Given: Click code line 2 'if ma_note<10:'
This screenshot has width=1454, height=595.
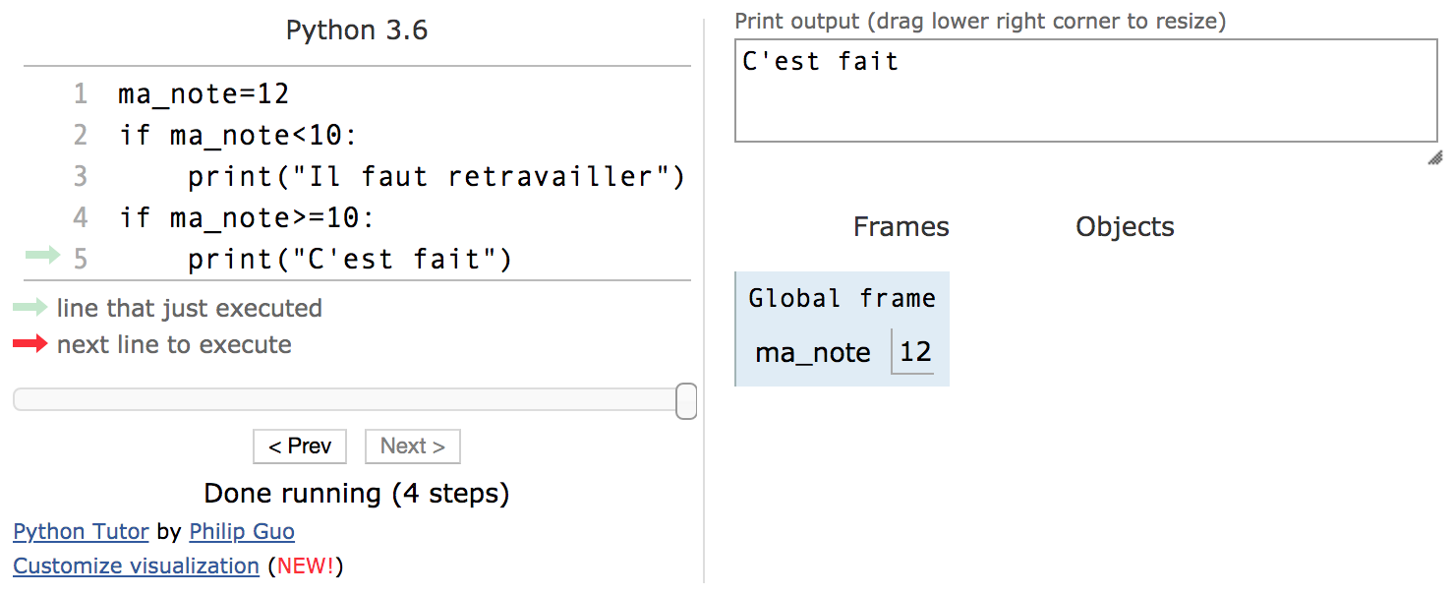Looking at the screenshot, I should tap(238, 136).
